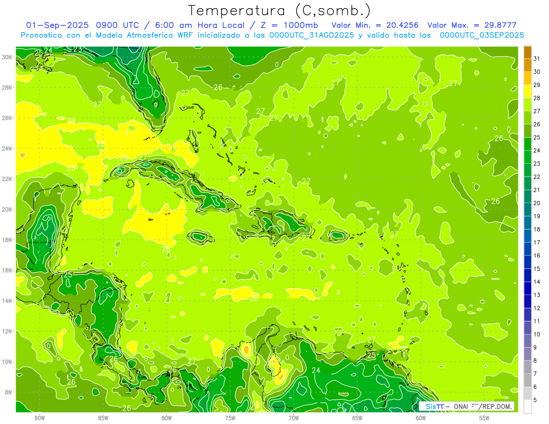Click '6:00 am Hora Local' text
The width and height of the screenshot is (549, 424).
(x=201, y=25)
